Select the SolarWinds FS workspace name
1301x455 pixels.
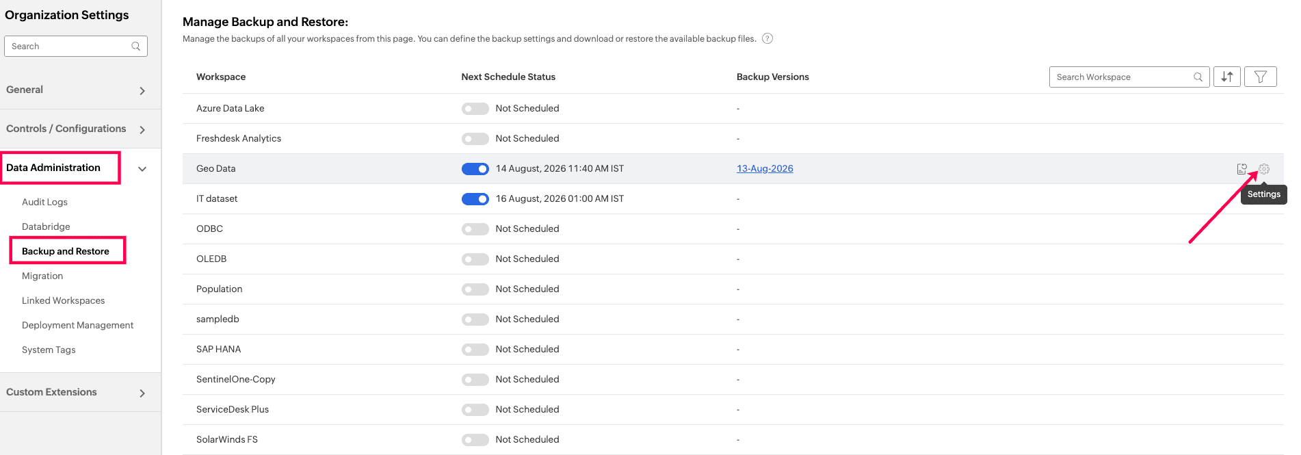coord(227,439)
